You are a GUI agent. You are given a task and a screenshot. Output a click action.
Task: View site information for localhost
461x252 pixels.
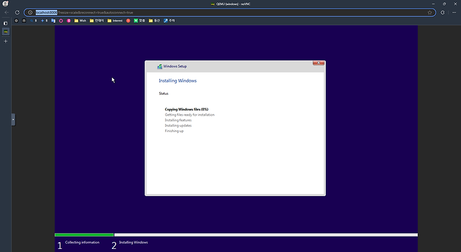pyautogui.click(x=30, y=12)
